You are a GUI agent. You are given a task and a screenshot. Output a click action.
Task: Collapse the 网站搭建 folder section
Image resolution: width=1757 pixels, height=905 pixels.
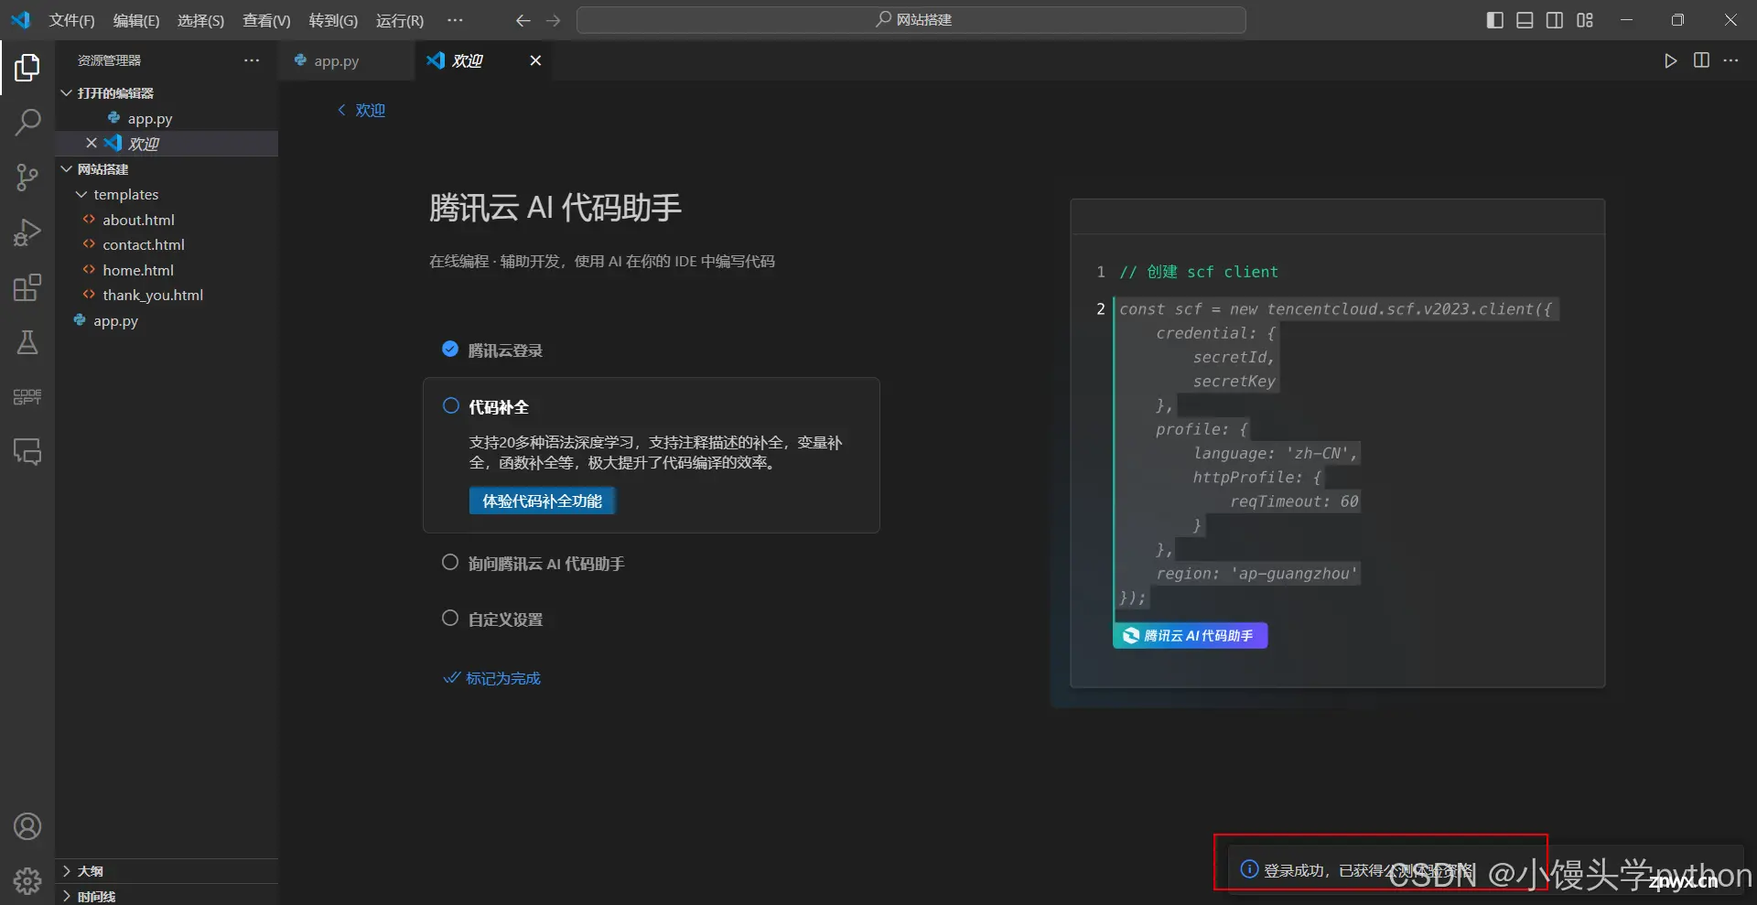click(x=167, y=168)
